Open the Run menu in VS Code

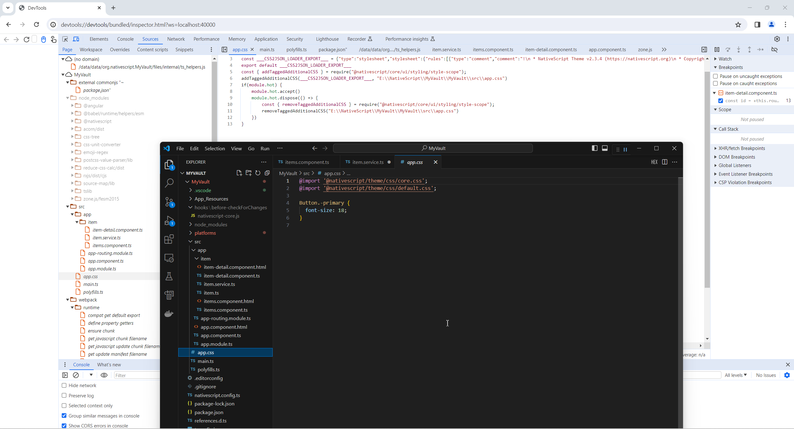265,148
